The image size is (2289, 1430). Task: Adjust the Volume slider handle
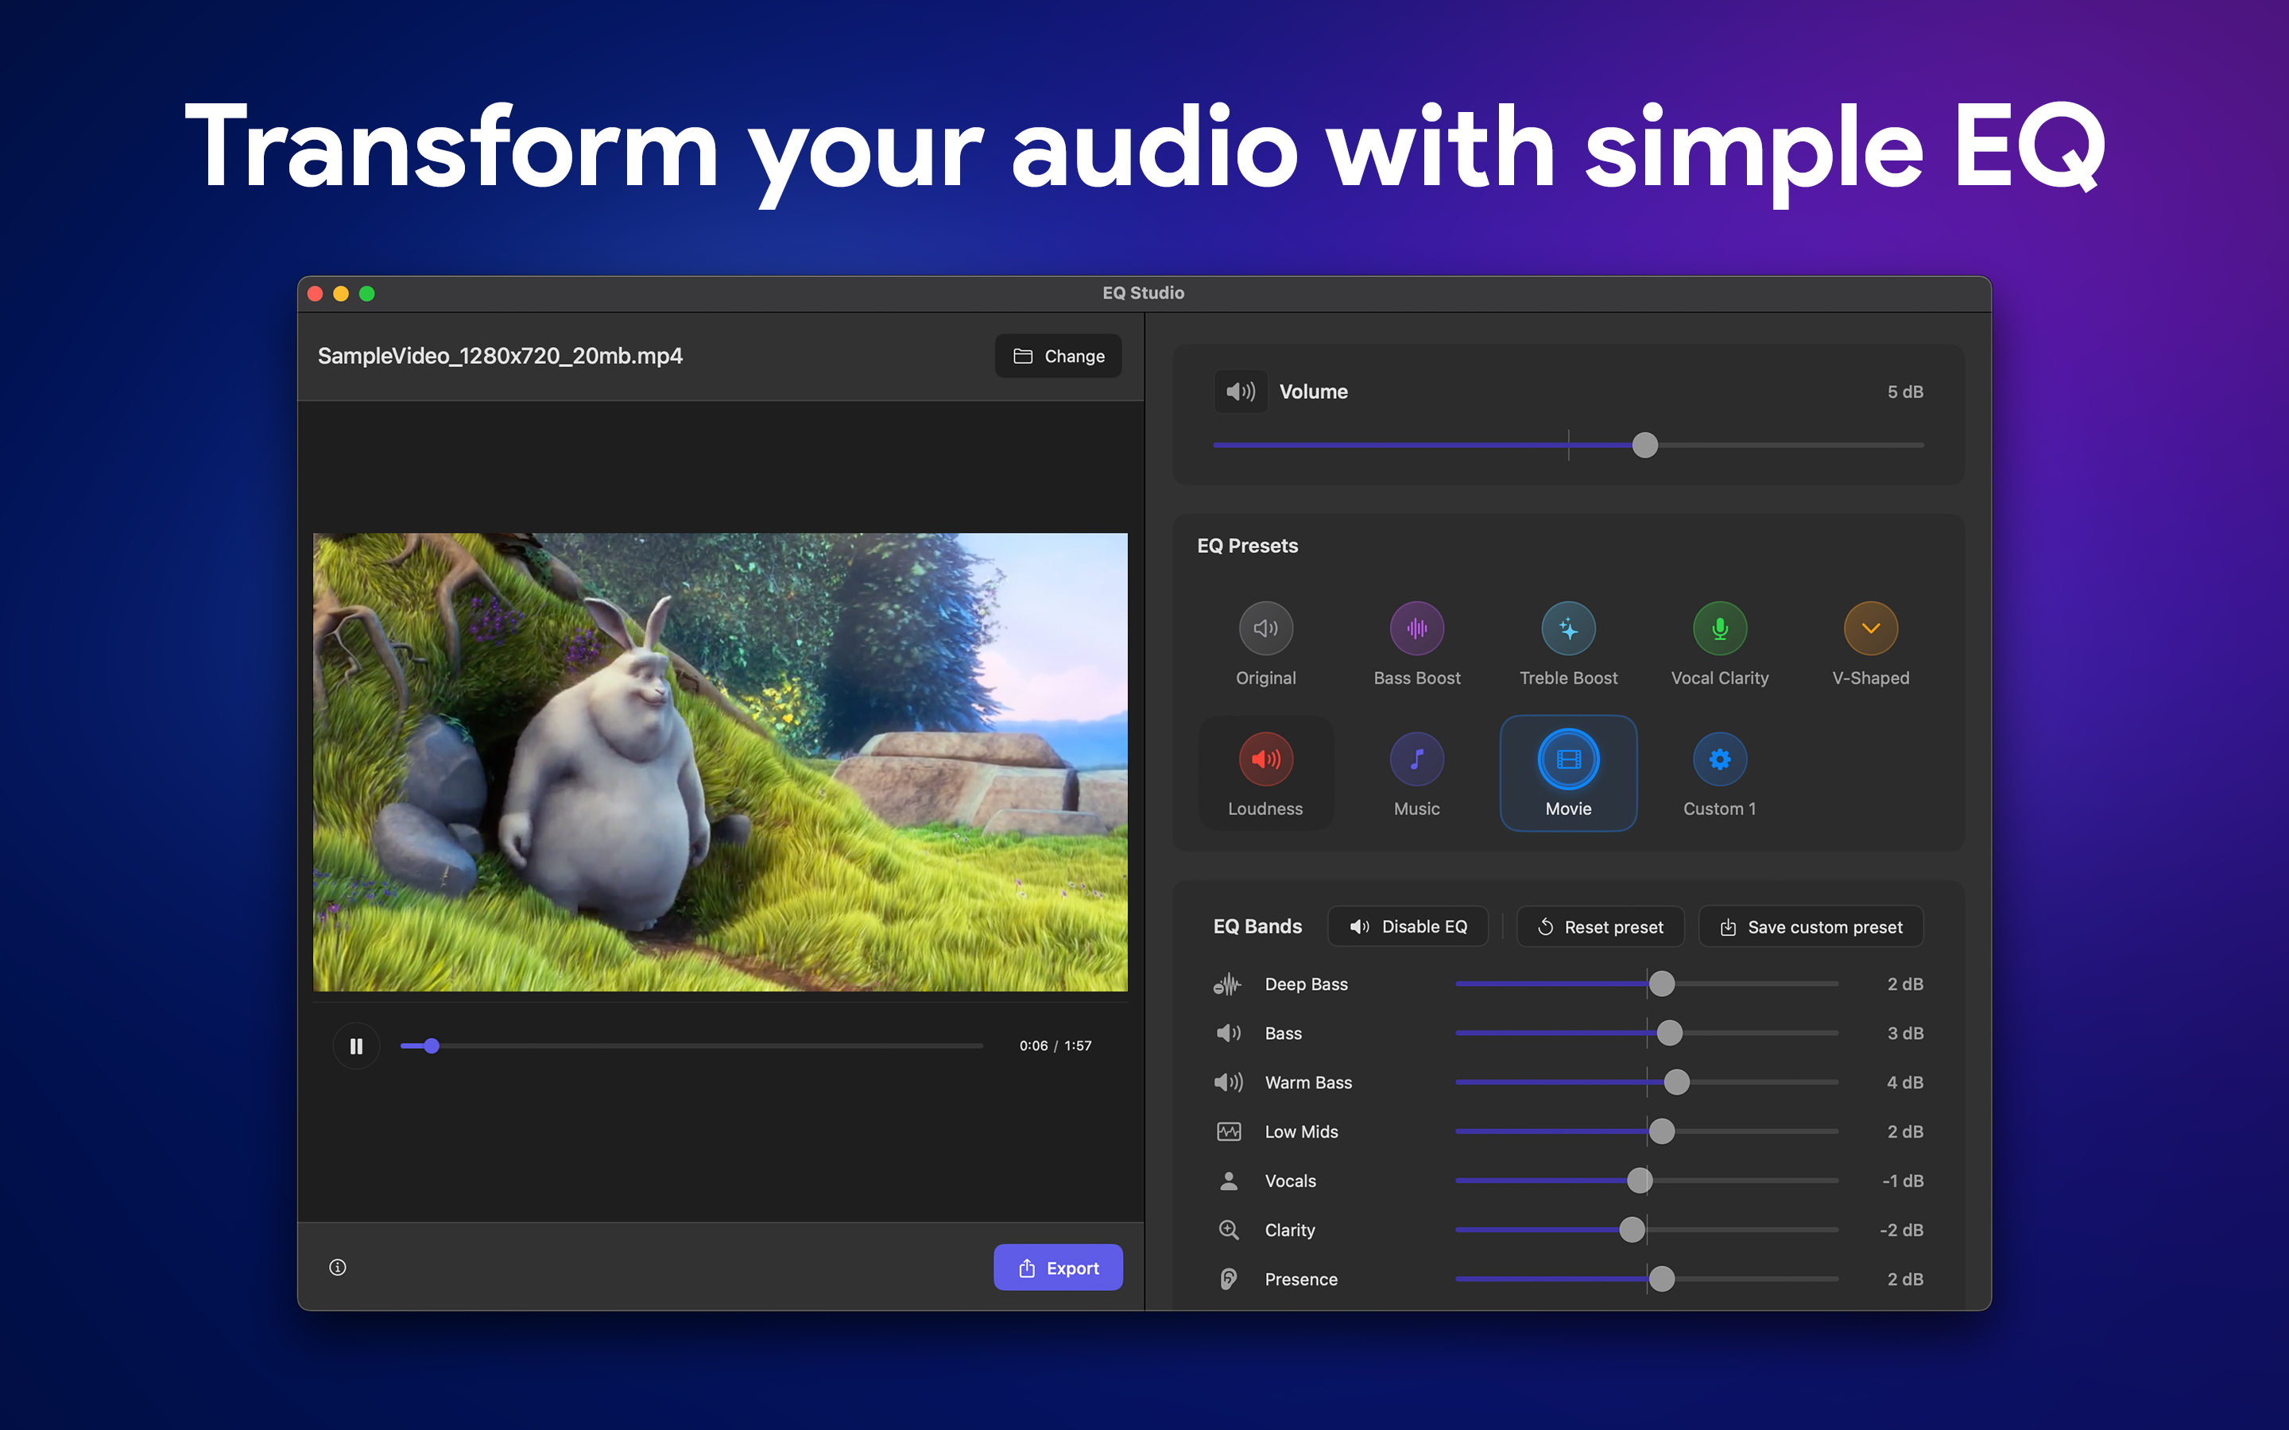pos(1645,445)
